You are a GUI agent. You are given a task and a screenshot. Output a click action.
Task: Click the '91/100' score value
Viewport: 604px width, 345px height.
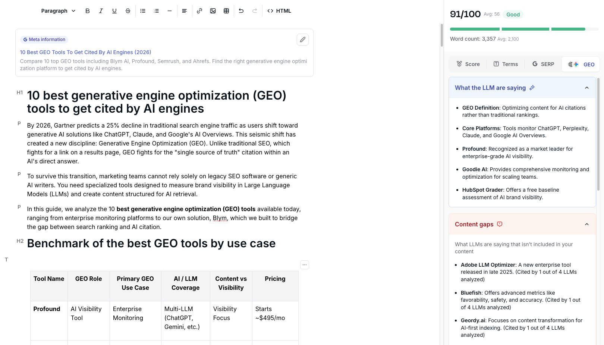(x=465, y=14)
